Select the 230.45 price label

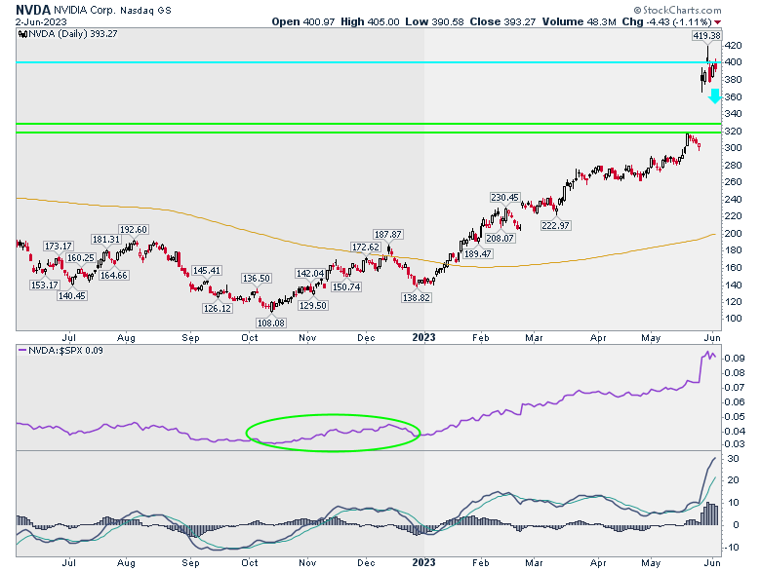click(x=504, y=197)
